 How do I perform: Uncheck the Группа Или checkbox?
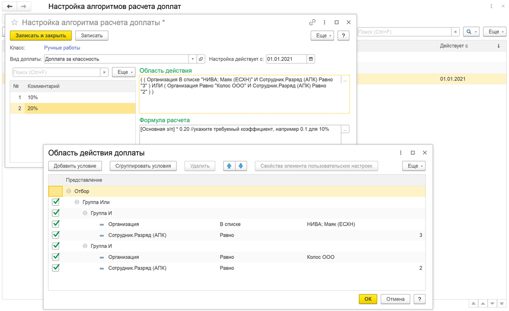(x=56, y=202)
